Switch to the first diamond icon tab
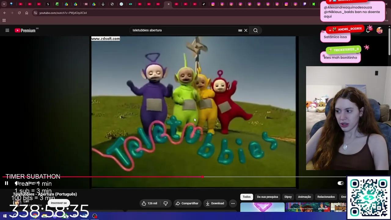 pos(11,4)
